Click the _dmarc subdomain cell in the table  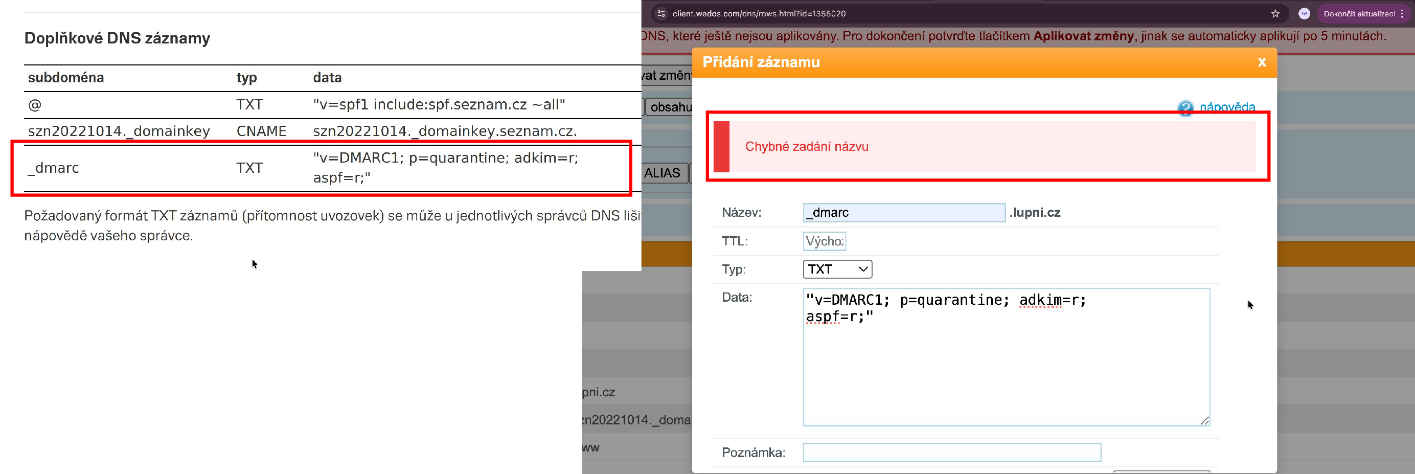[54, 168]
